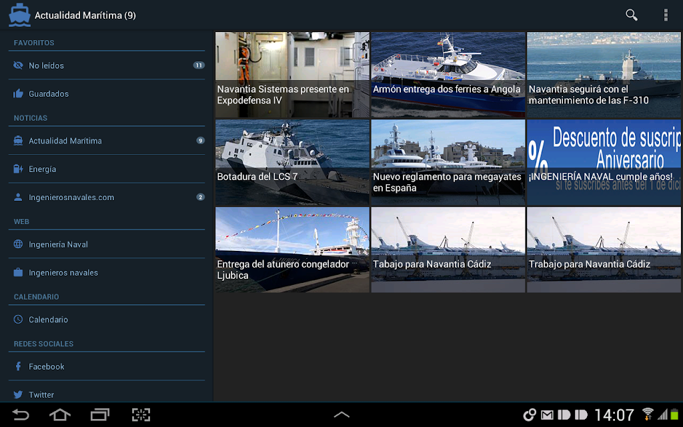Open No leídos list

coord(107,65)
